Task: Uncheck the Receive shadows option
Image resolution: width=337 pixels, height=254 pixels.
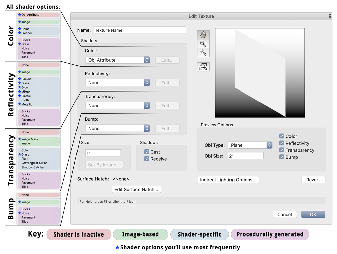Action: tap(147, 158)
